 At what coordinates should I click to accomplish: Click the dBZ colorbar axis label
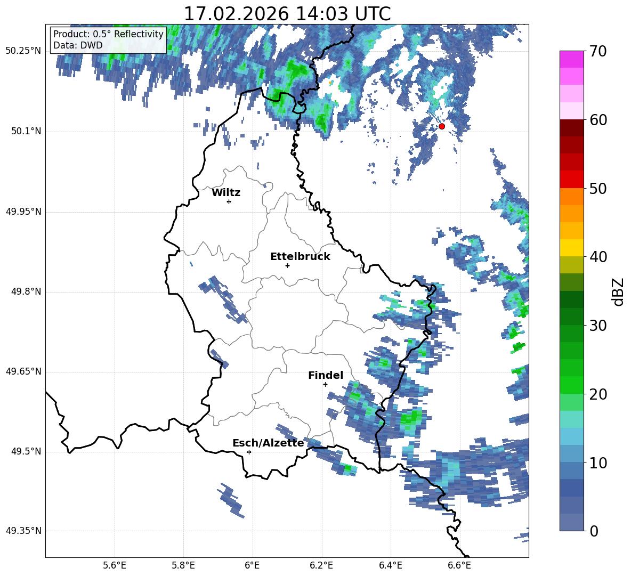617,291
